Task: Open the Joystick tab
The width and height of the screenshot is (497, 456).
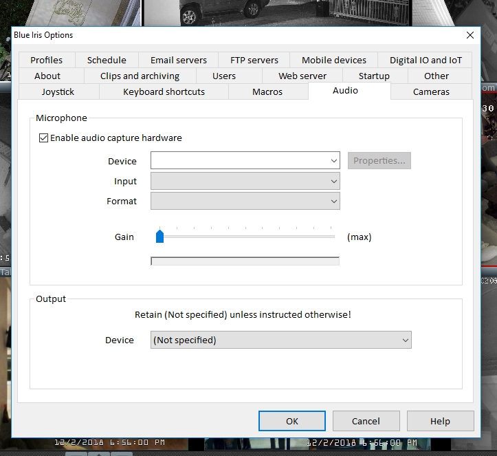Action: [x=58, y=91]
